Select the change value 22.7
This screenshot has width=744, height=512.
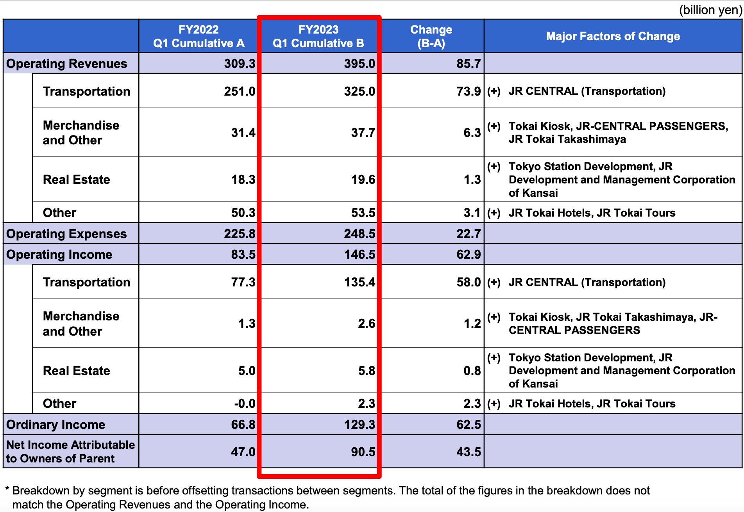469,234
